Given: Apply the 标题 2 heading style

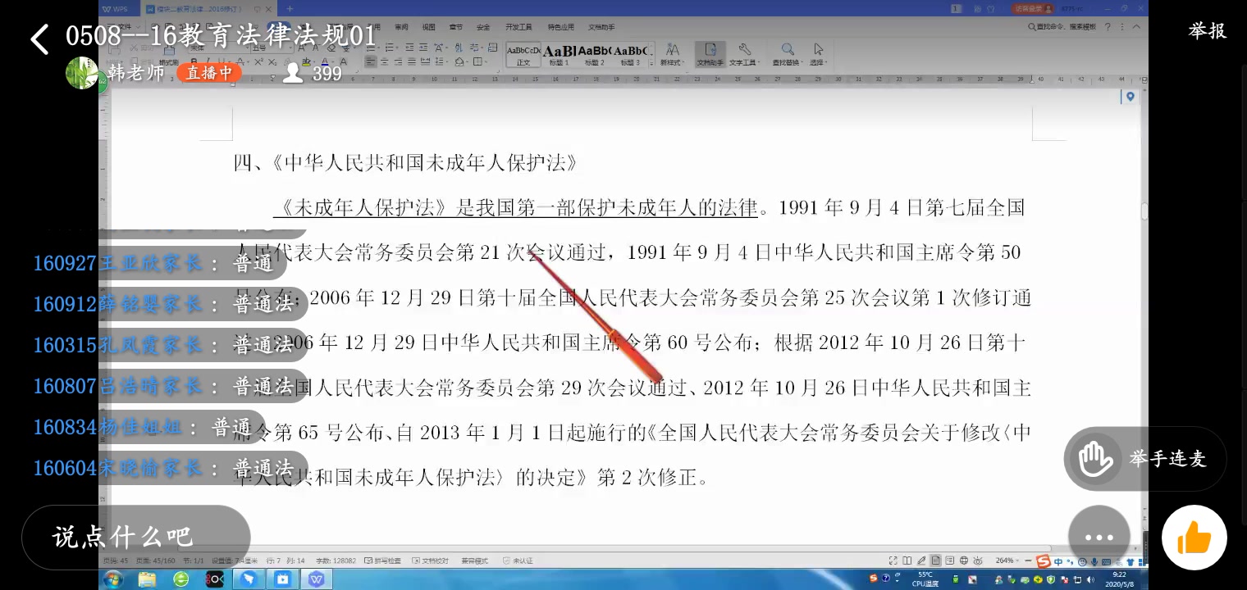Looking at the screenshot, I should coord(594,54).
